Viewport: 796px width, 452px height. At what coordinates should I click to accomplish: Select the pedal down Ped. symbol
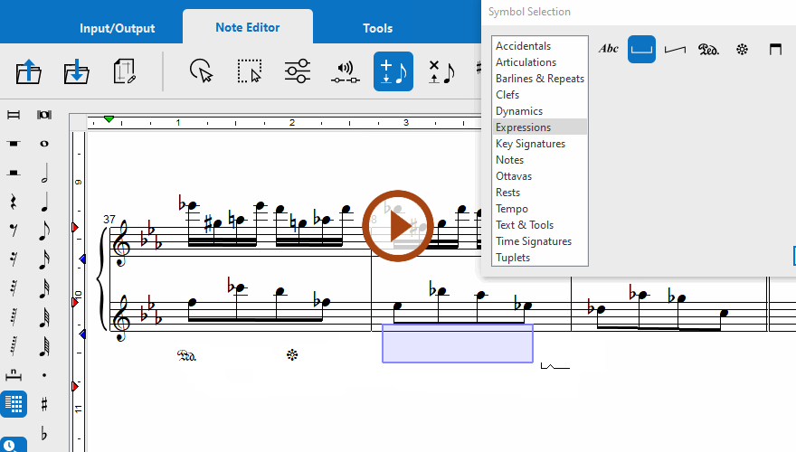point(708,49)
